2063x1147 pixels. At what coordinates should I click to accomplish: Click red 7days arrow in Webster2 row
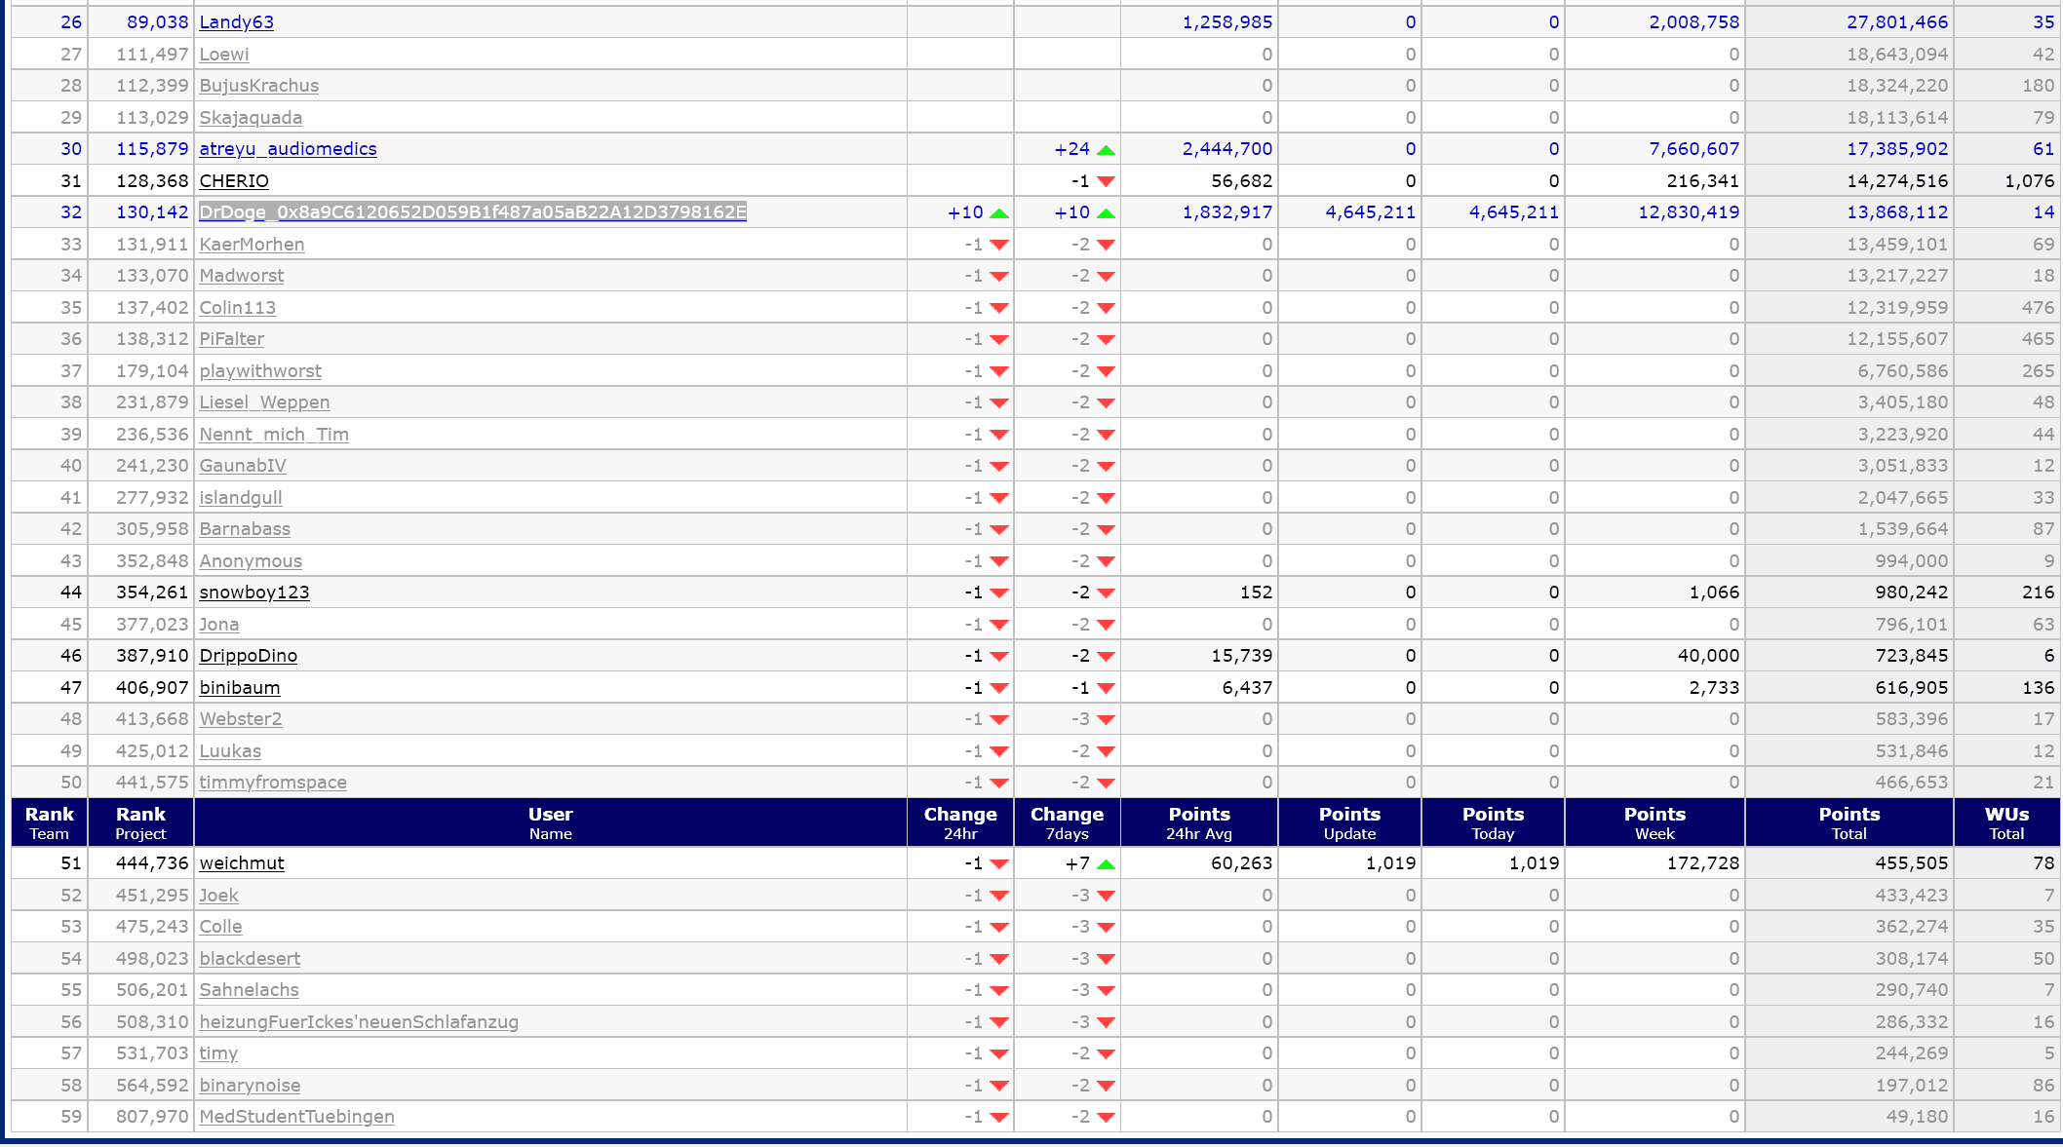tap(1106, 720)
